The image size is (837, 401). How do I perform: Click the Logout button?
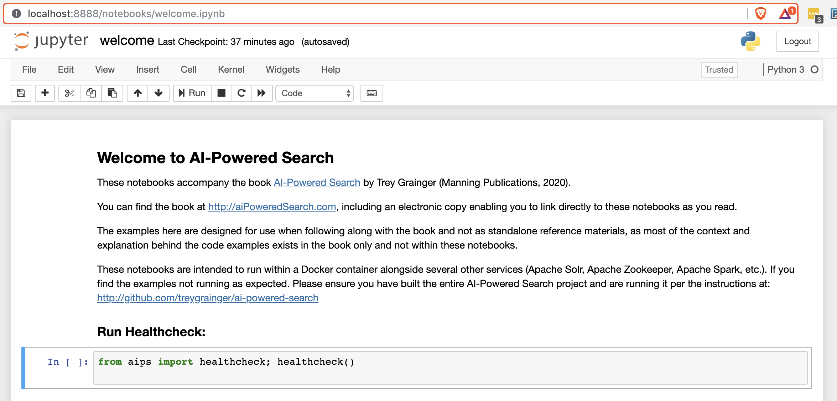797,41
